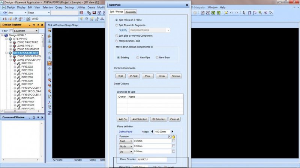Click the pink triangle icon in toolbar
The height and width of the screenshot is (168, 300).
(x=255, y=13)
